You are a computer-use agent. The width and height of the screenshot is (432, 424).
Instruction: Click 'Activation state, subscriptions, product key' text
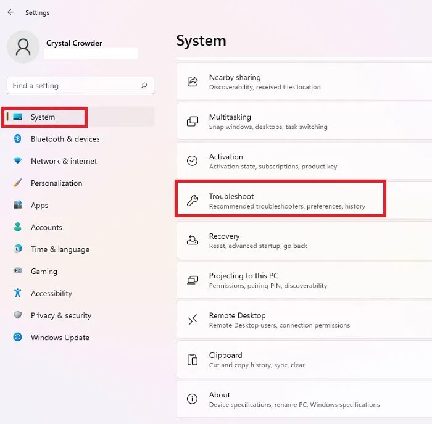273,167
